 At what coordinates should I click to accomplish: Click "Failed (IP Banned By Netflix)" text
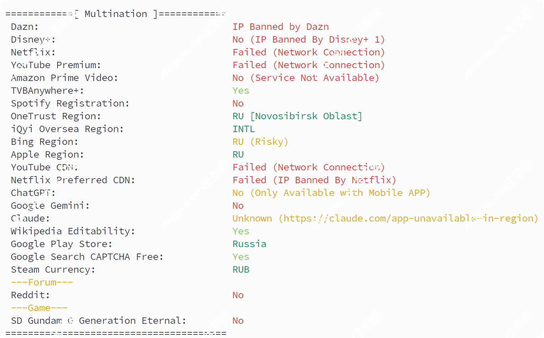tap(314, 180)
